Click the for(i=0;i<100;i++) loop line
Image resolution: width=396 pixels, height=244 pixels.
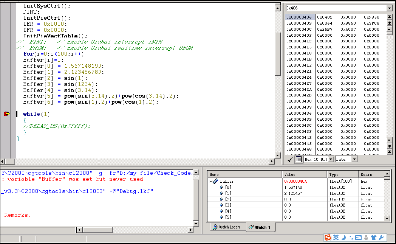(53, 54)
